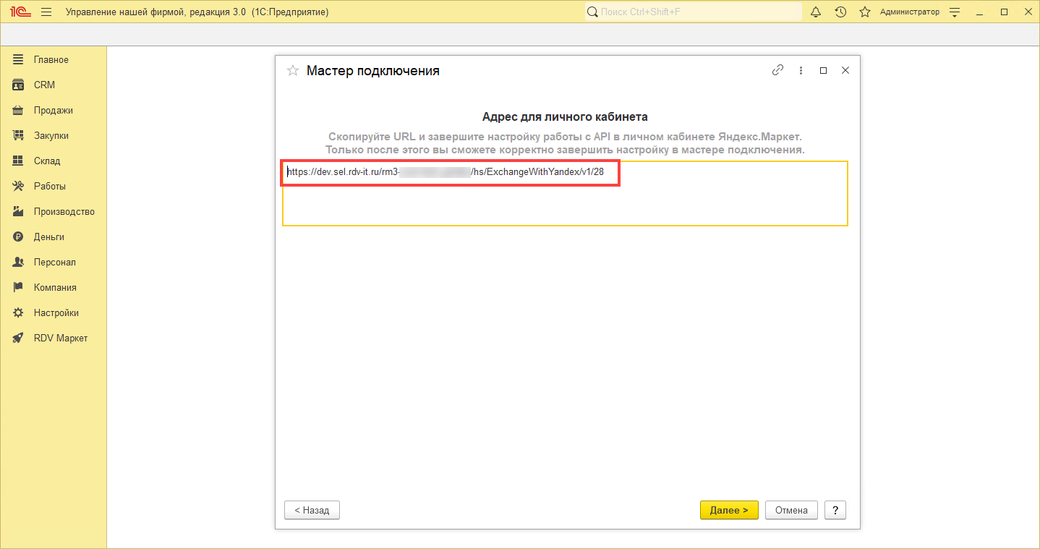Open the RDV Маркет section
Viewport: 1040px width, 549px height.
(x=54, y=339)
